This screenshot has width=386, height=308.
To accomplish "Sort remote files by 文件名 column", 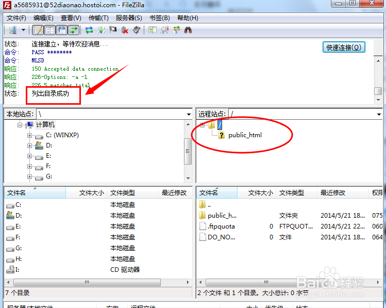I will tap(217, 192).
